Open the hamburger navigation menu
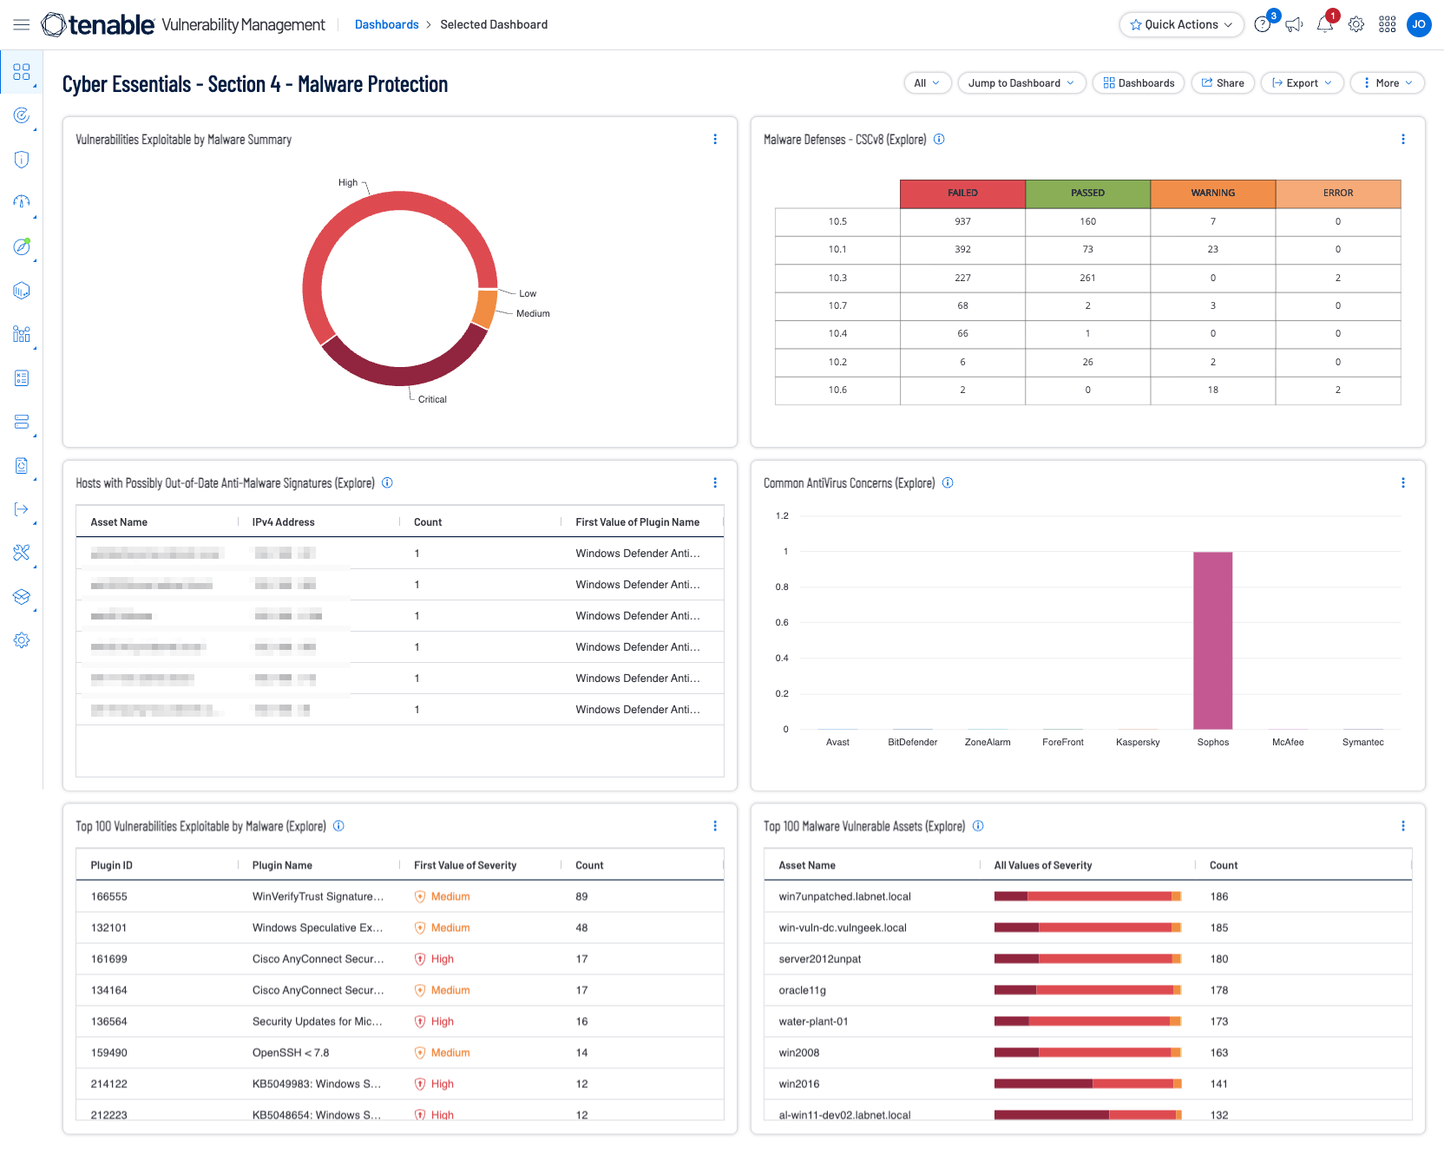The height and width of the screenshot is (1154, 1444). (22, 24)
